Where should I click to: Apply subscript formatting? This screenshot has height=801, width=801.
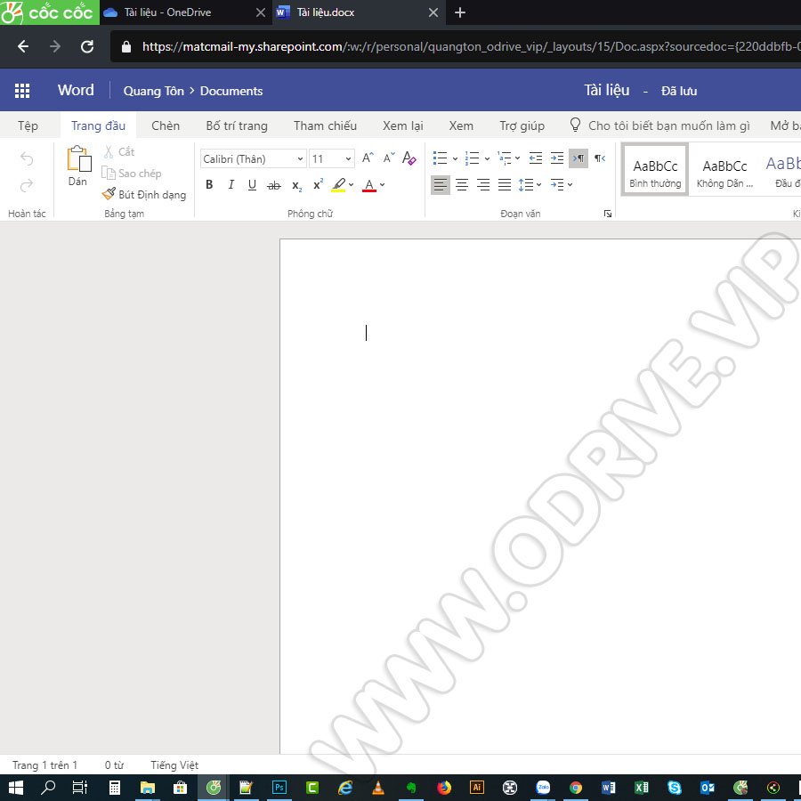[x=295, y=186]
